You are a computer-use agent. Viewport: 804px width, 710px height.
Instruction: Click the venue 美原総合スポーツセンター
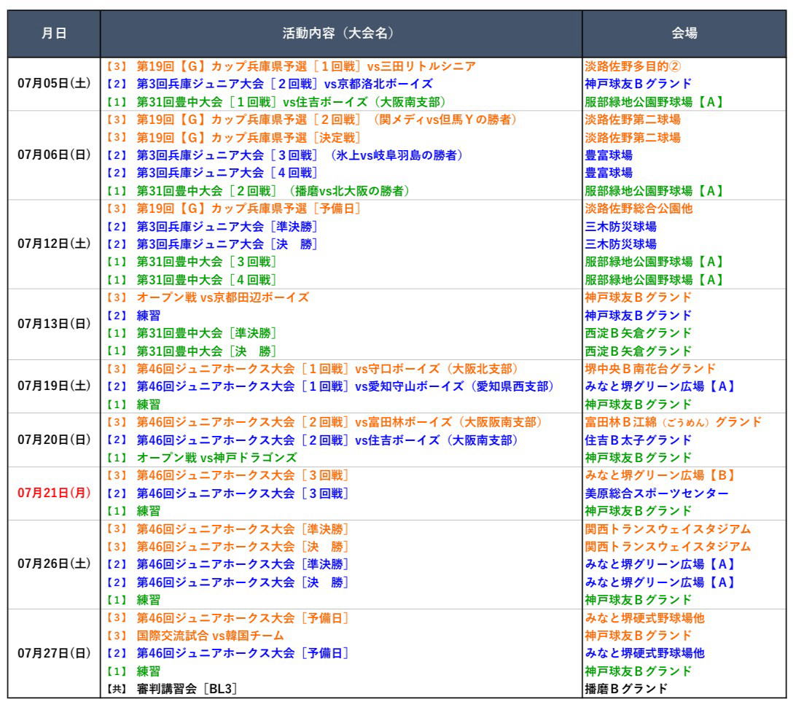tap(657, 494)
